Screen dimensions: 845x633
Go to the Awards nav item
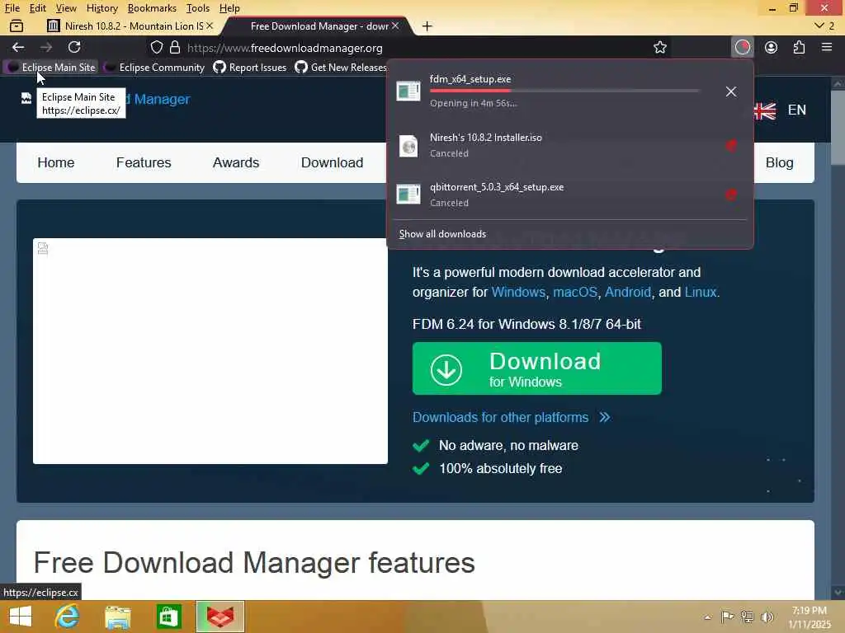[236, 162]
